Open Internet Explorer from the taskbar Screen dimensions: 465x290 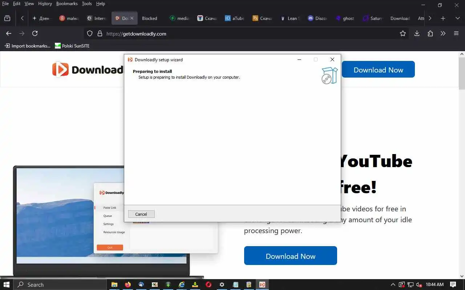pos(182,285)
